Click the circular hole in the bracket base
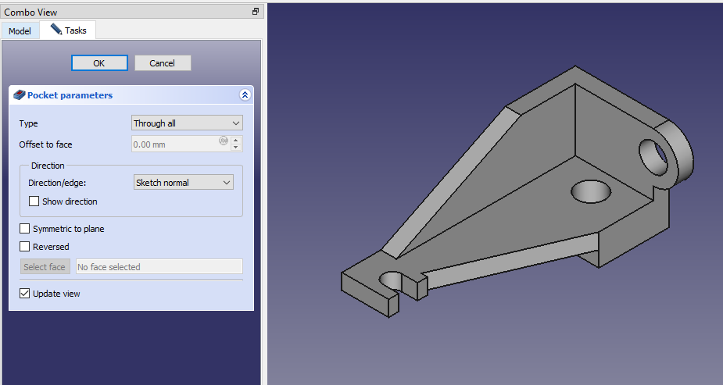The image size is (723, 385). tap(594, 190)
